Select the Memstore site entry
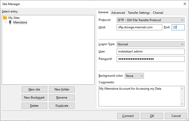 20,22
